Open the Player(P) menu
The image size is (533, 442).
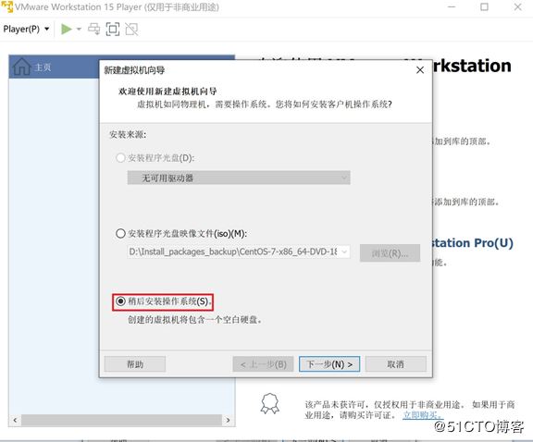[26, 30]
